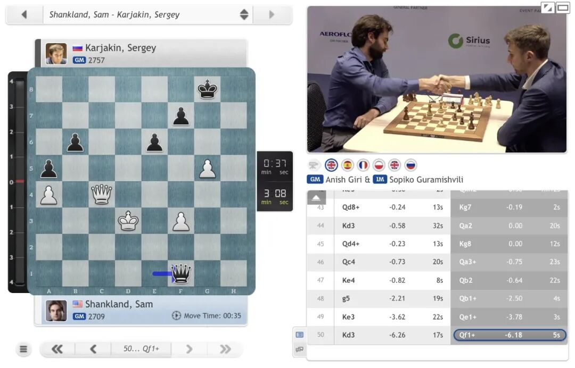Select the UK flag next to the Russian flag
Viewport: 575px width, 368px height.
pyautogui.click(x=395, y=165)
